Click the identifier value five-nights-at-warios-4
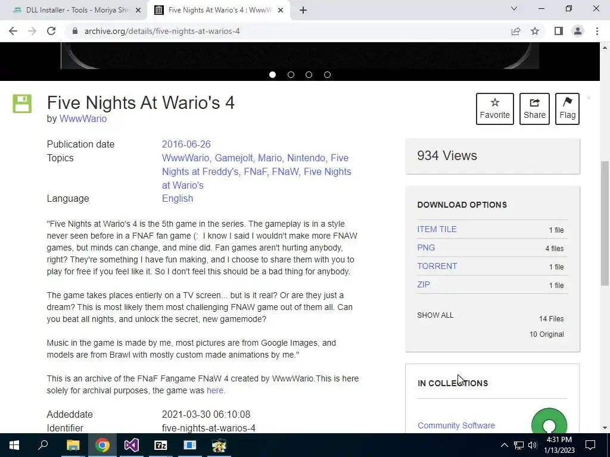The image size is (610, 457). pos(208,428)
